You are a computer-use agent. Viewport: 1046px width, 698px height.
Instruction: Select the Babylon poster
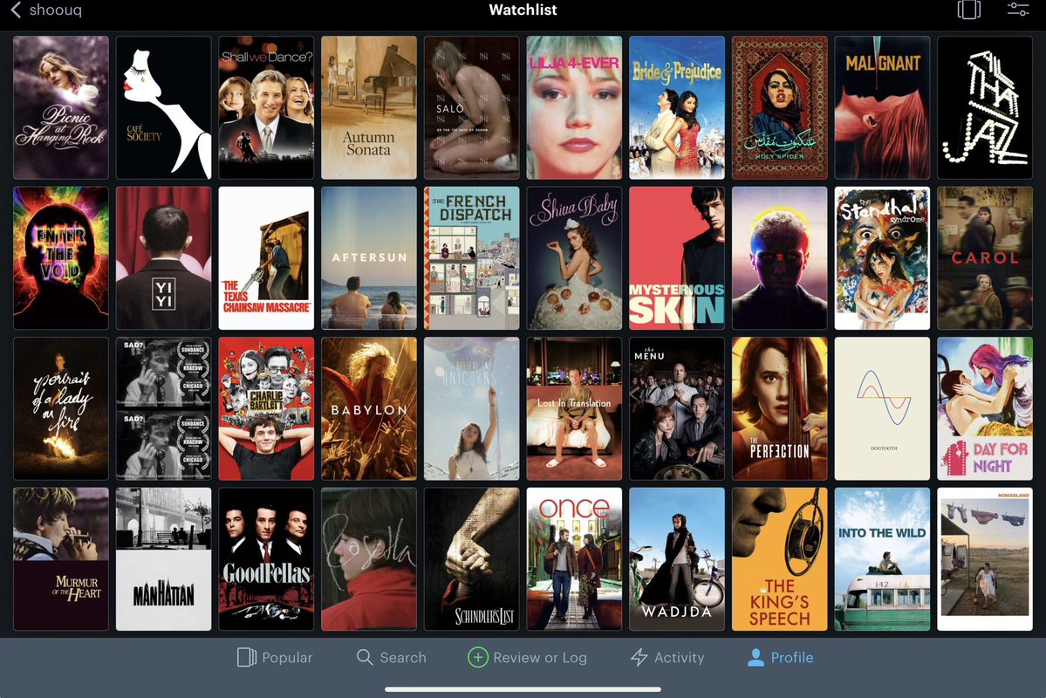(x=369, y=408)
